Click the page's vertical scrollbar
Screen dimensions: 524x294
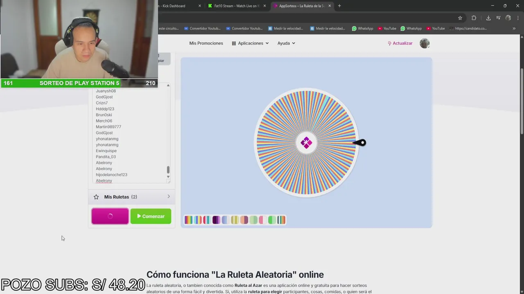[x=522, y=101]
